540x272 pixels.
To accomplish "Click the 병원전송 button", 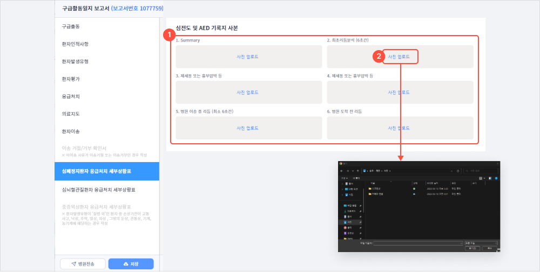I will coord(83,264).
